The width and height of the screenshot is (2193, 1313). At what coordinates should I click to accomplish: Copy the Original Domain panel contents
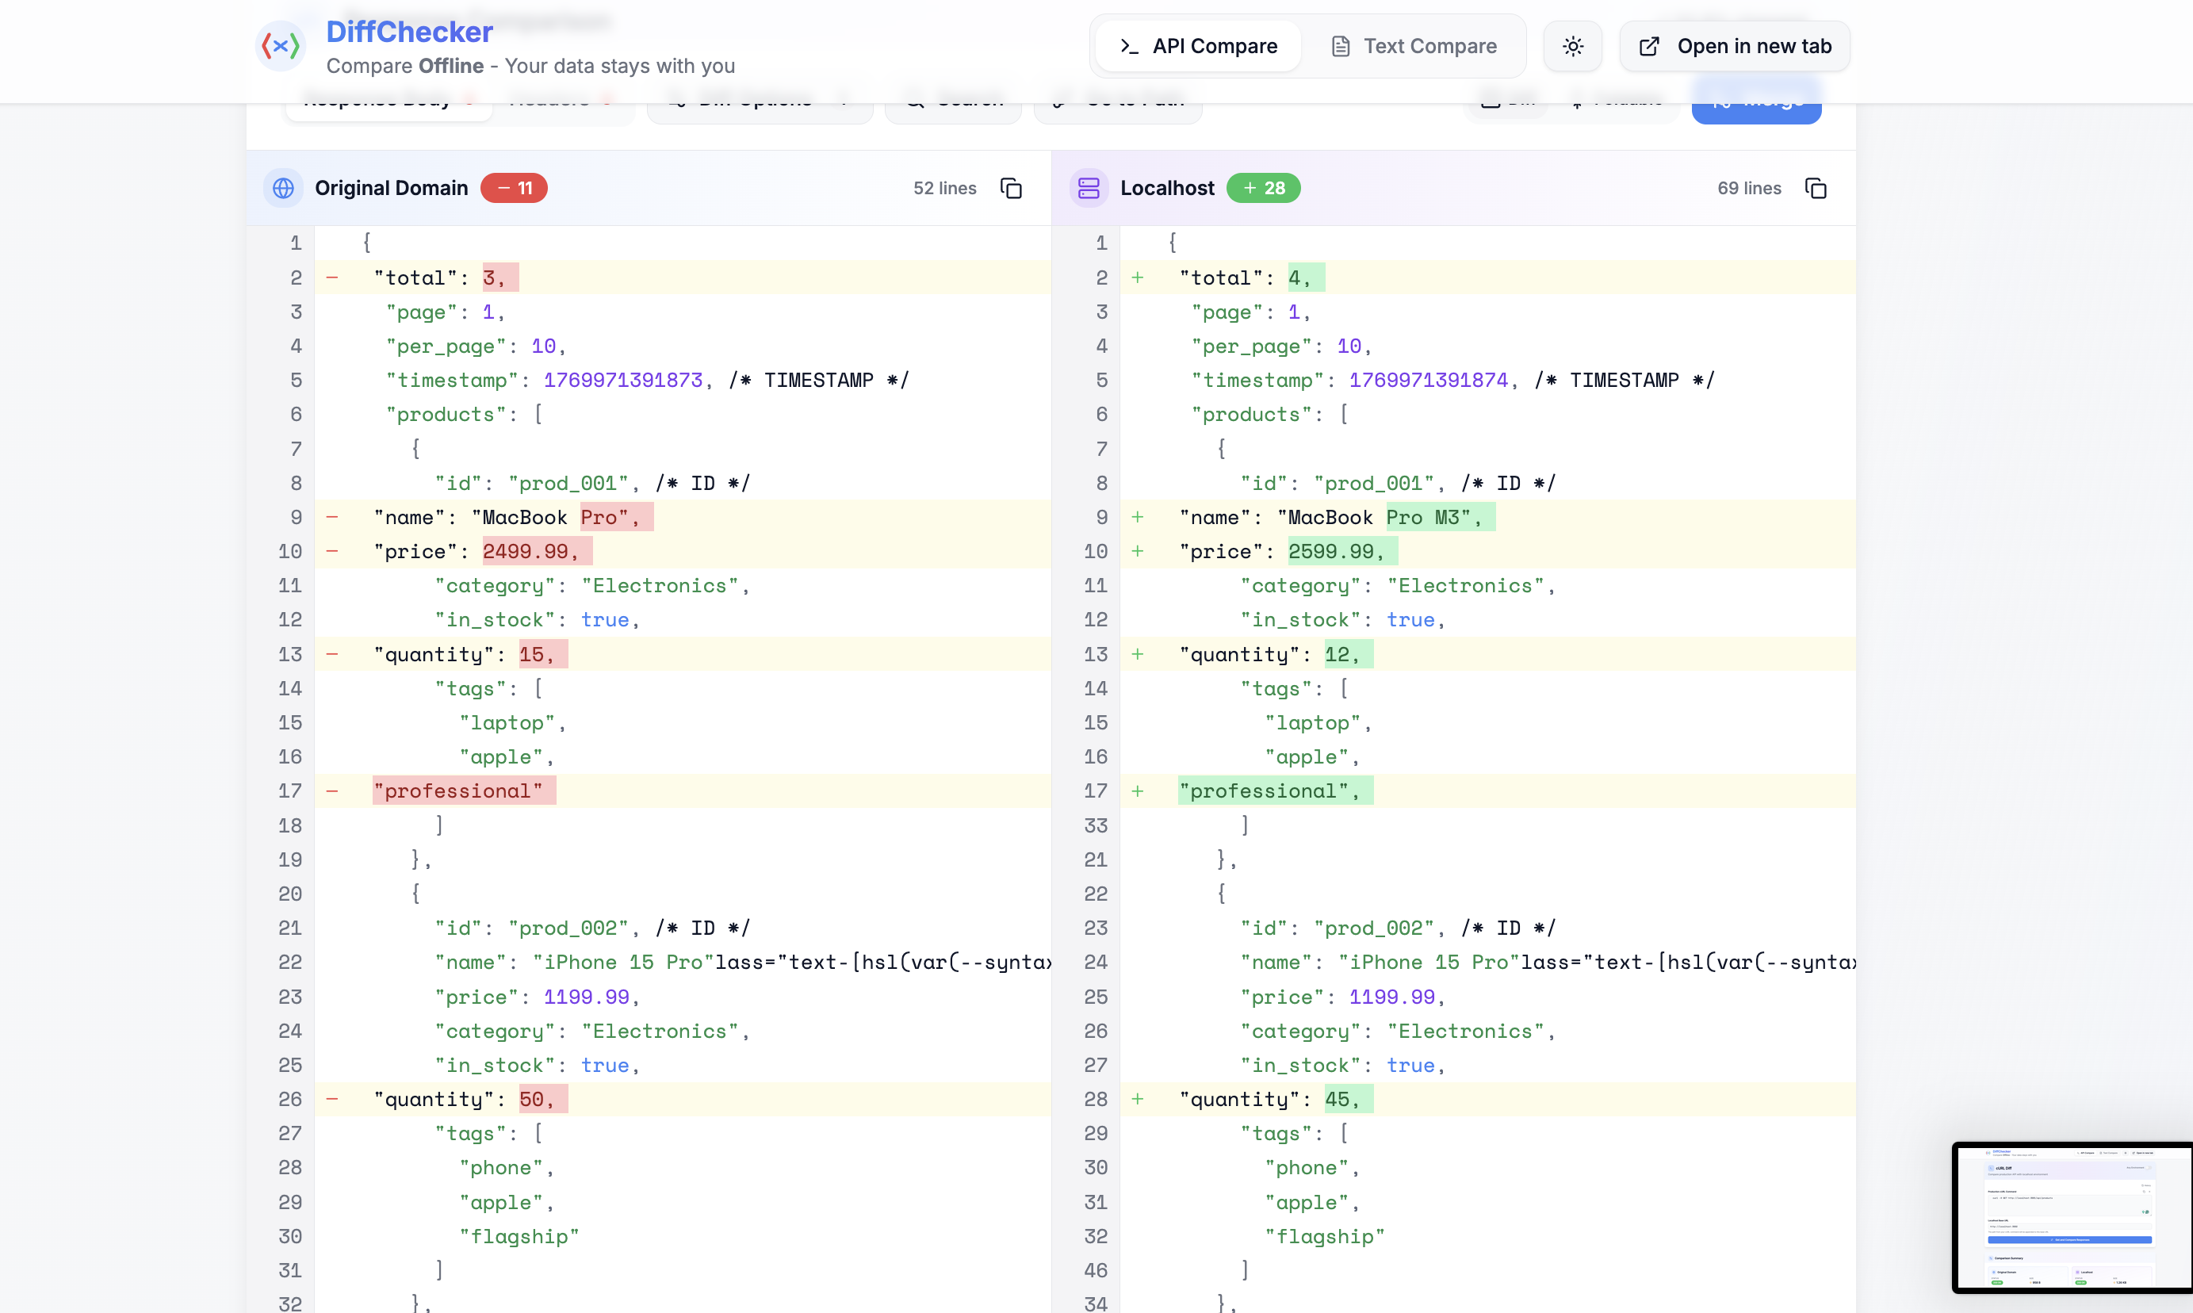click(x=1011, y=188)
